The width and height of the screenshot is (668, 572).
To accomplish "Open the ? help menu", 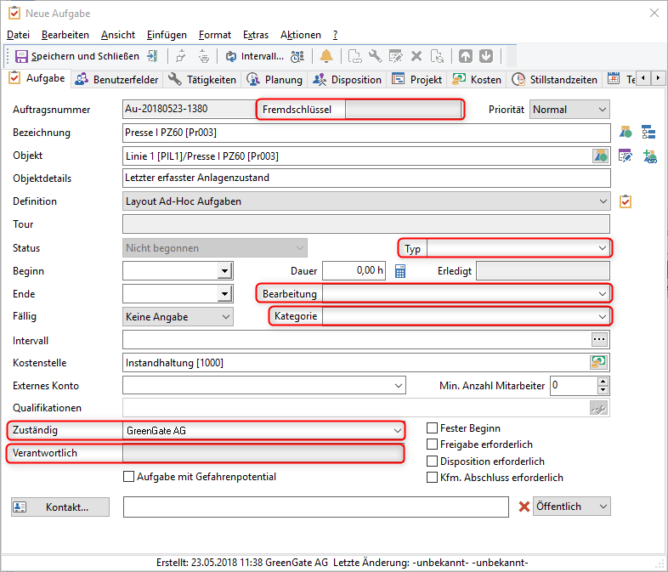I will point(336,35).
